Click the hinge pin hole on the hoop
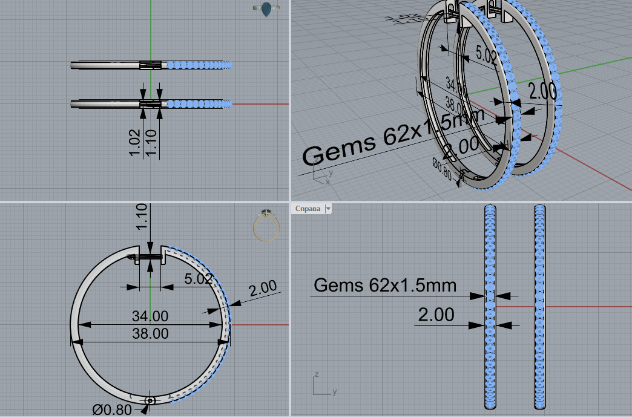Image resolution: width=632 pixels, height=418 pixels. (x=150, y=400)
